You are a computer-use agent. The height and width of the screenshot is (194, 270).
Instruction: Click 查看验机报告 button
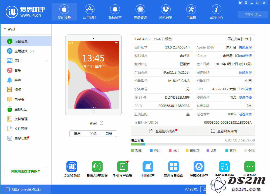click(162, 131)
